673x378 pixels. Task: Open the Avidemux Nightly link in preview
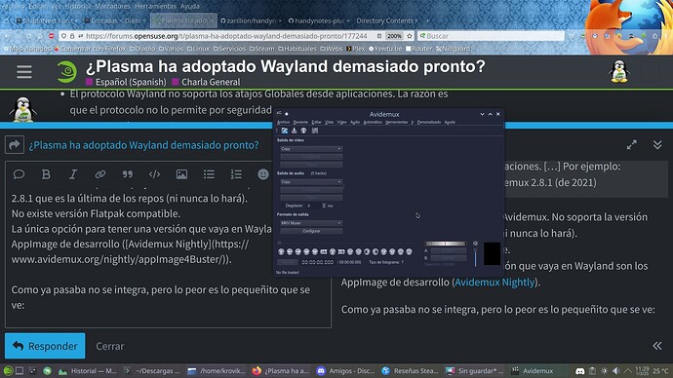pos(495,282)
